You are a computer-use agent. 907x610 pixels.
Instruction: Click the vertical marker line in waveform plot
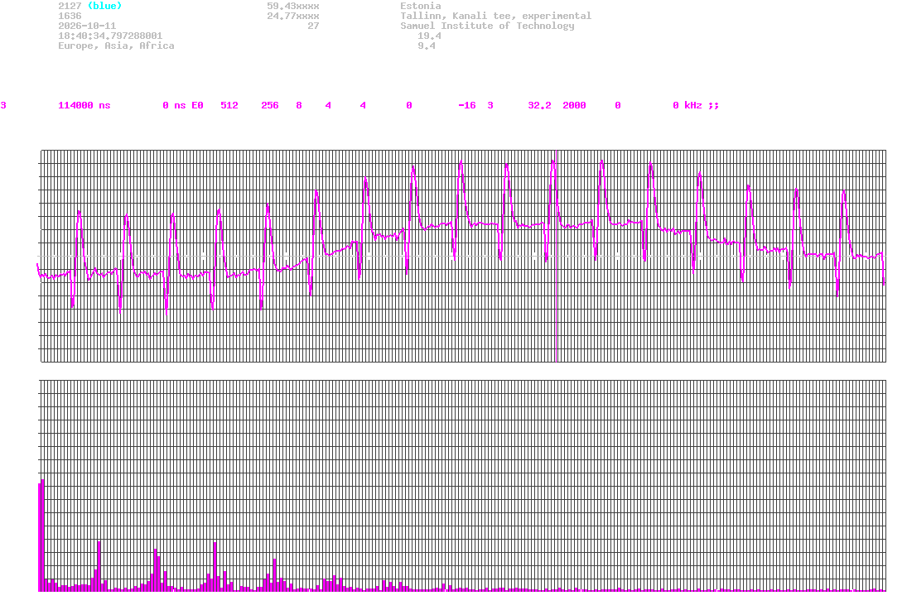click(x=557, y=256)
